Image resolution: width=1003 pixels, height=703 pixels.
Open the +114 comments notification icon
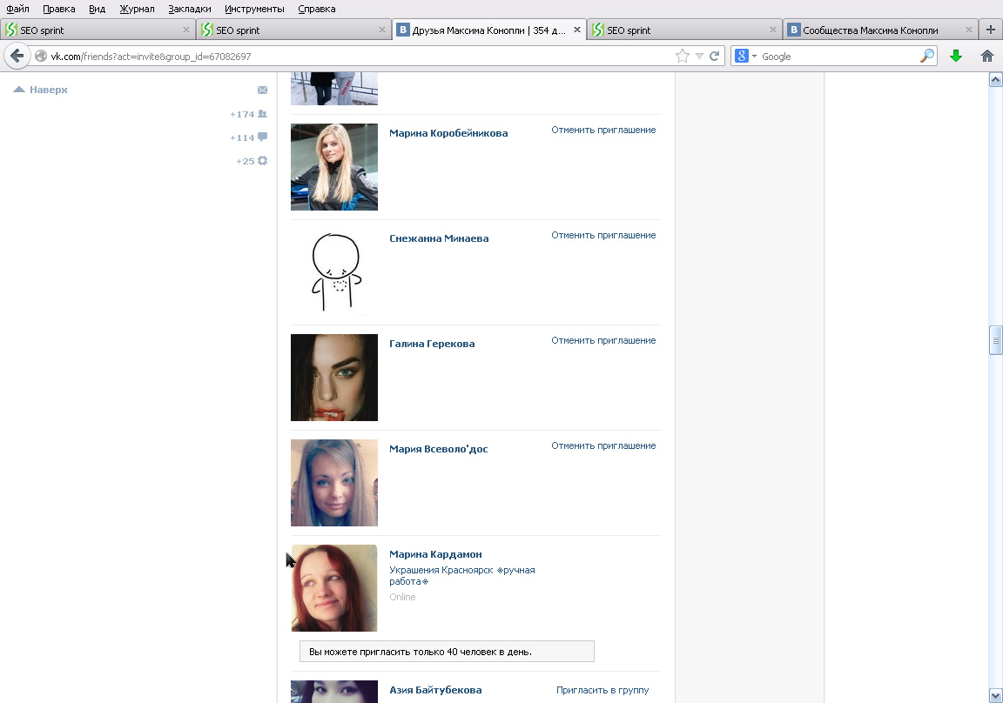tap(262, 137)
